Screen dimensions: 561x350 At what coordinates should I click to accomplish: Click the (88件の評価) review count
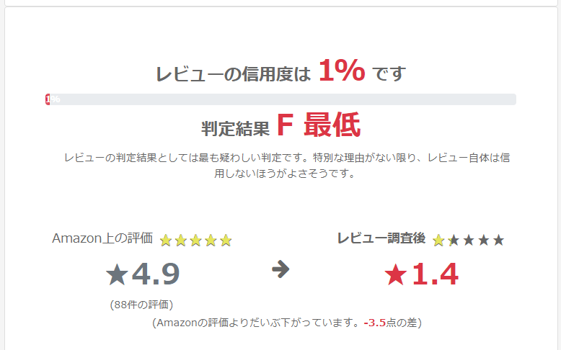pyautogui.click(x=141, y=305)
